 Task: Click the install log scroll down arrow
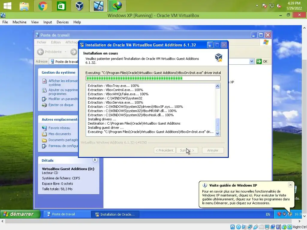click(218, 133)
